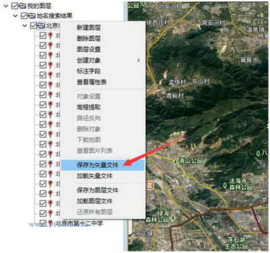Toggle the 地名搜索结果 layer checkbox
The image size is (270, 253).
click(x=24, y=16)
